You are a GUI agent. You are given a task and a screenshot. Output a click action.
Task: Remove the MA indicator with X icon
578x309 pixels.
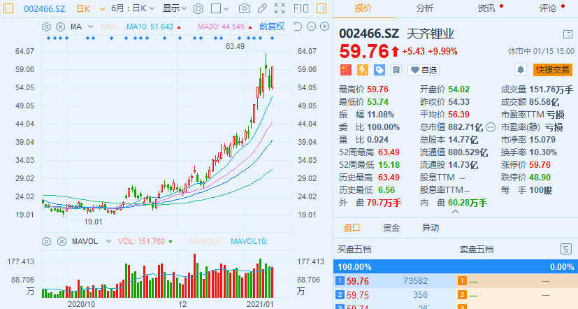pyautogui.click(x=60, y=27)
